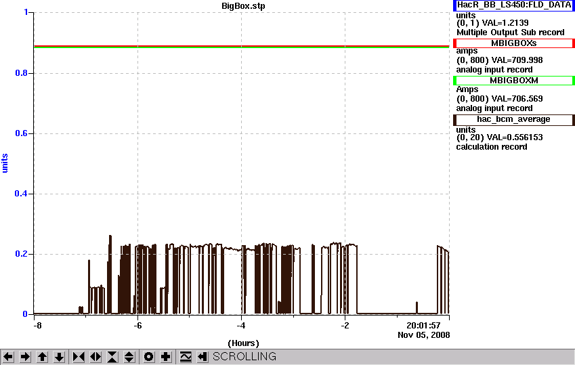Click the left-arrow-with-bar scroll mode icon
This screenshot has width=575, height=365.
tap(202, 357)
